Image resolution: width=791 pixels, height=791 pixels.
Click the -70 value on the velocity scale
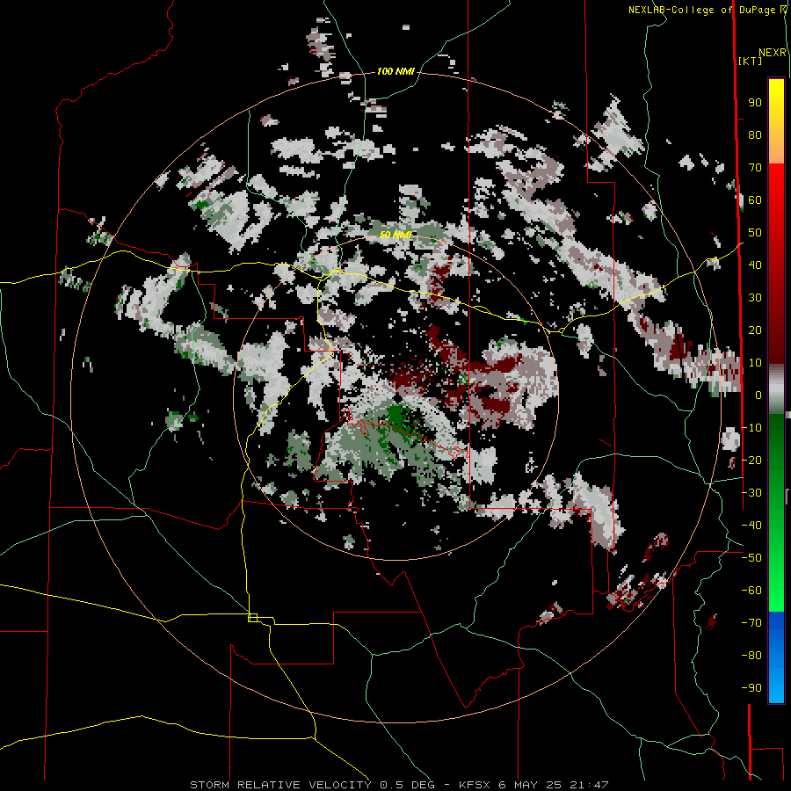click(x=751, y=623)
